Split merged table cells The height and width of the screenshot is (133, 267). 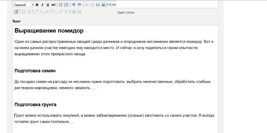(73, 12)
